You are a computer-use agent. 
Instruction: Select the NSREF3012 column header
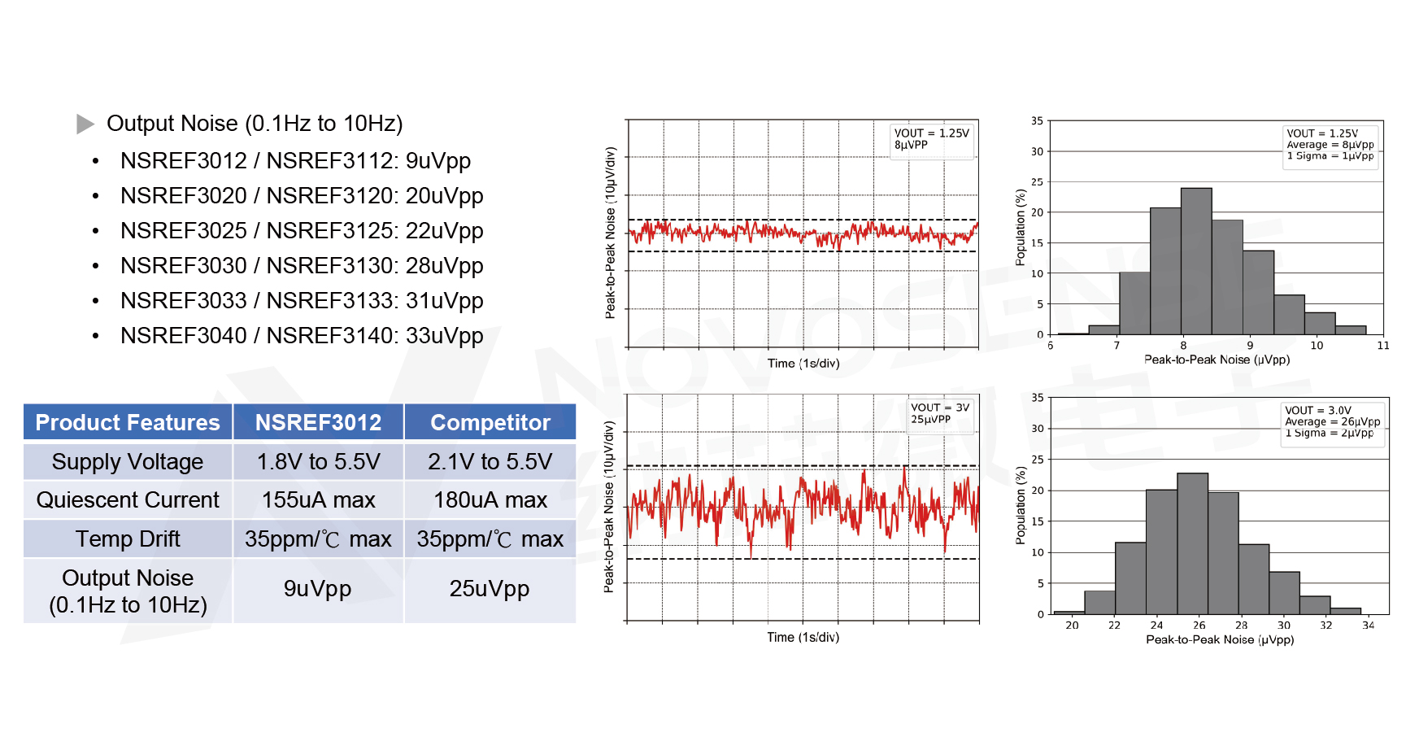318,423
